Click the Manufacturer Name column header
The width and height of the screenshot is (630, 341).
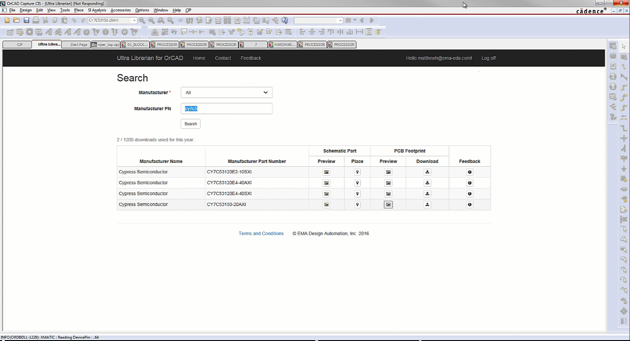point(161,162)
